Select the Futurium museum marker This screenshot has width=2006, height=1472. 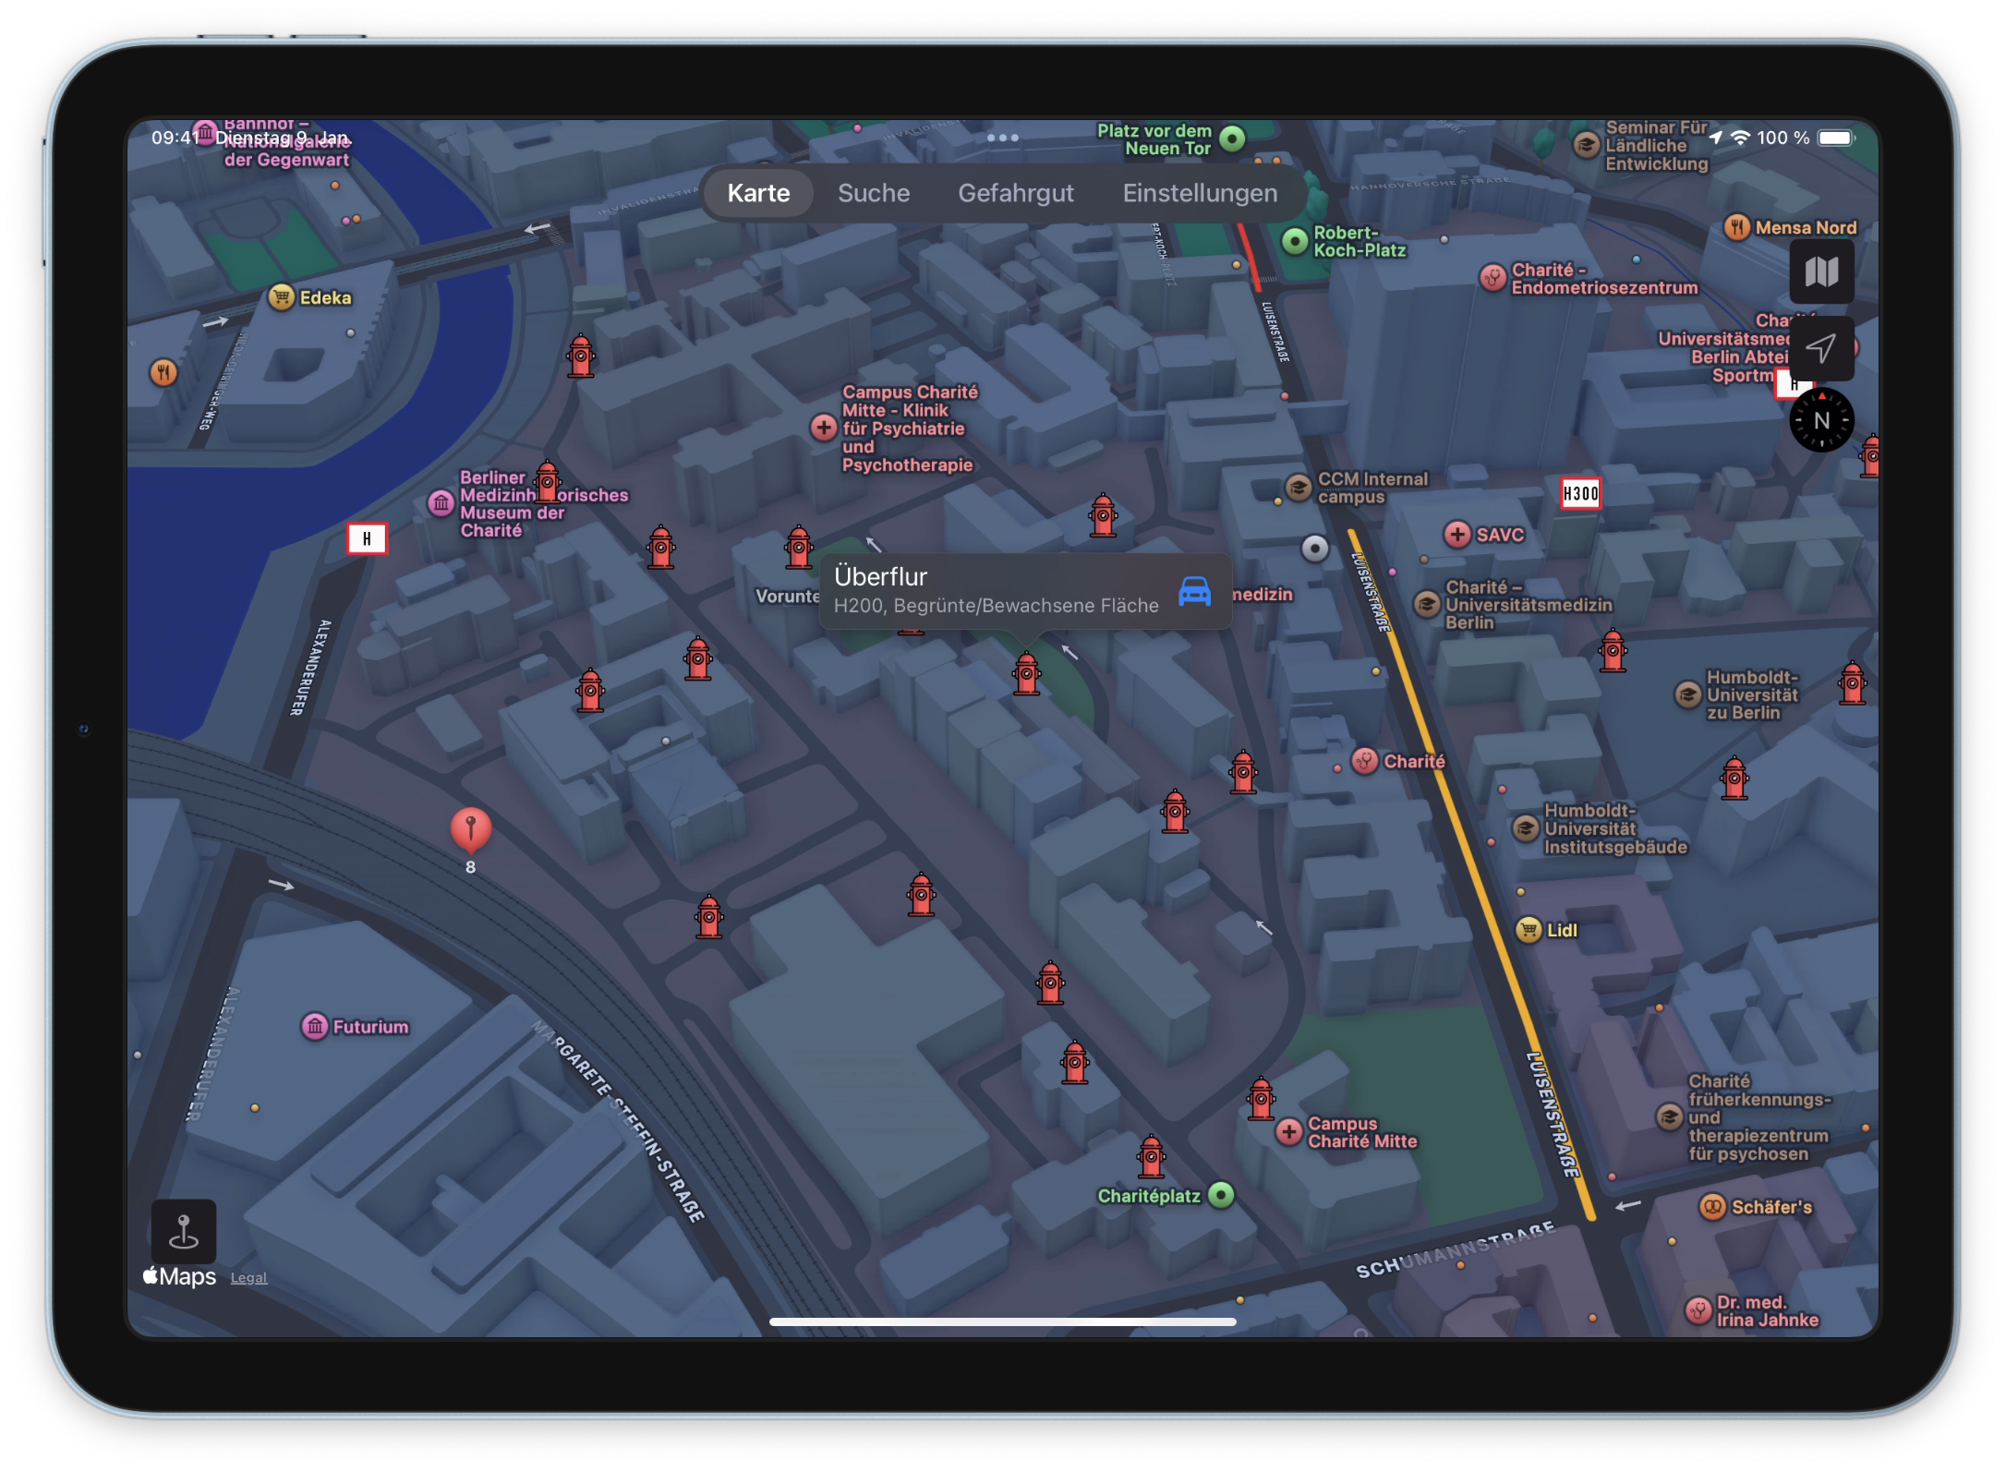315,1026
